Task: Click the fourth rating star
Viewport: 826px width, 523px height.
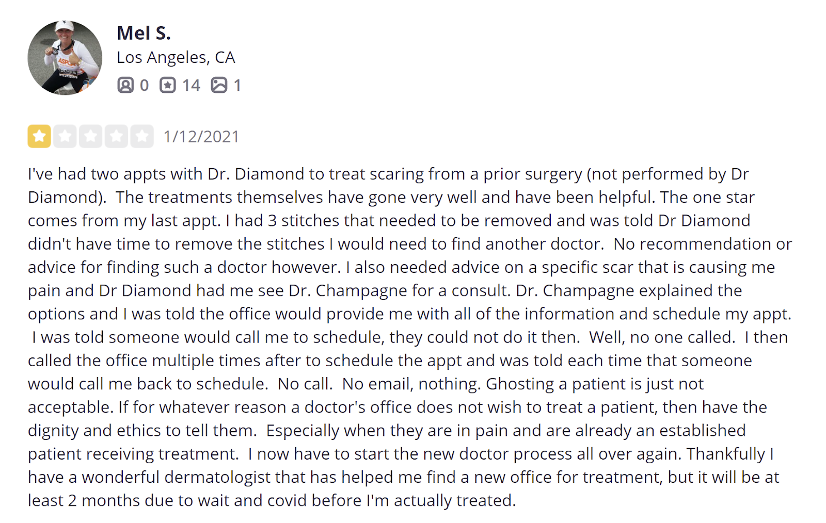Action: (x=116, y=137)
